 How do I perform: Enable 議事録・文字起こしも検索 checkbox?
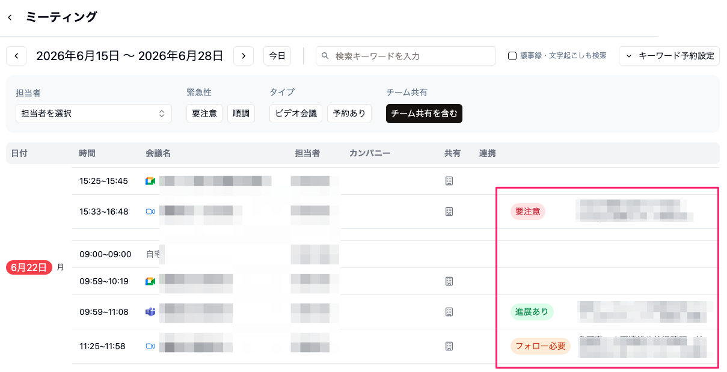coord(512,56)
